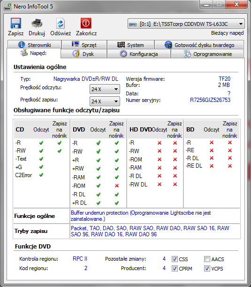Image resolution: width=251 pixels, height=287 pixels.
Task: Click the Odśwież refresh icon
Action: click(x=61, y=23)
